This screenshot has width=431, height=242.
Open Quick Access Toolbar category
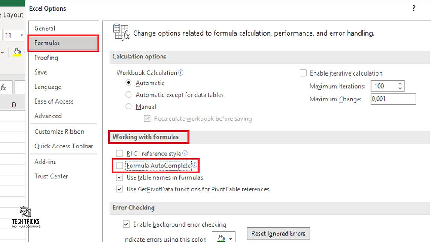(x=63, y=146)
